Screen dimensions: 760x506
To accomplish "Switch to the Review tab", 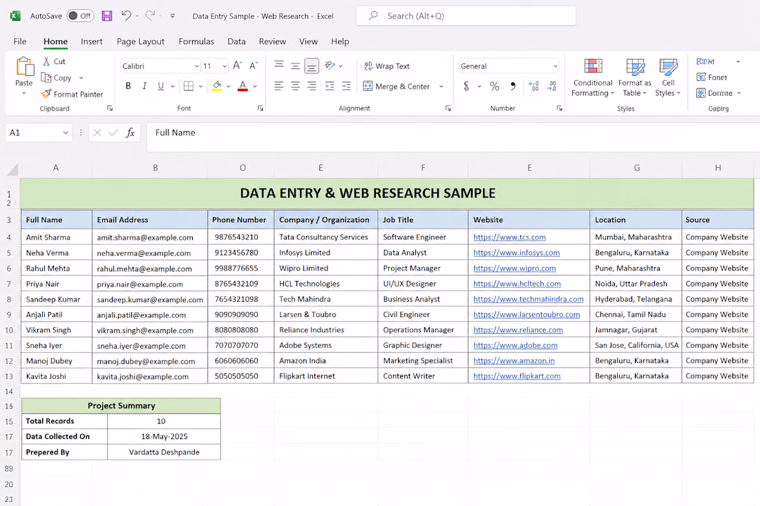I will coord(272,41).
